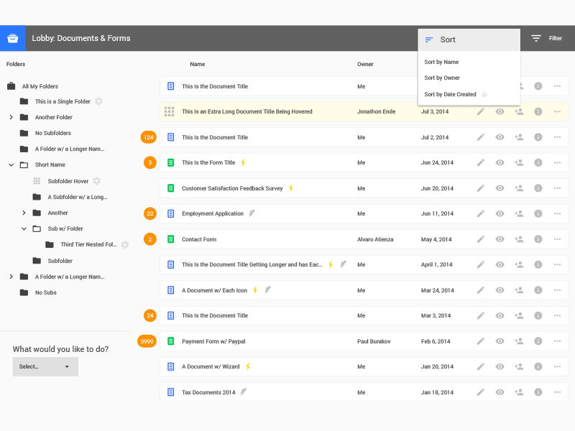This screenshot has width=575, height=431.
Task: Toggle eye icon for A Document w/ Wizard
Action: pos(500,366)
